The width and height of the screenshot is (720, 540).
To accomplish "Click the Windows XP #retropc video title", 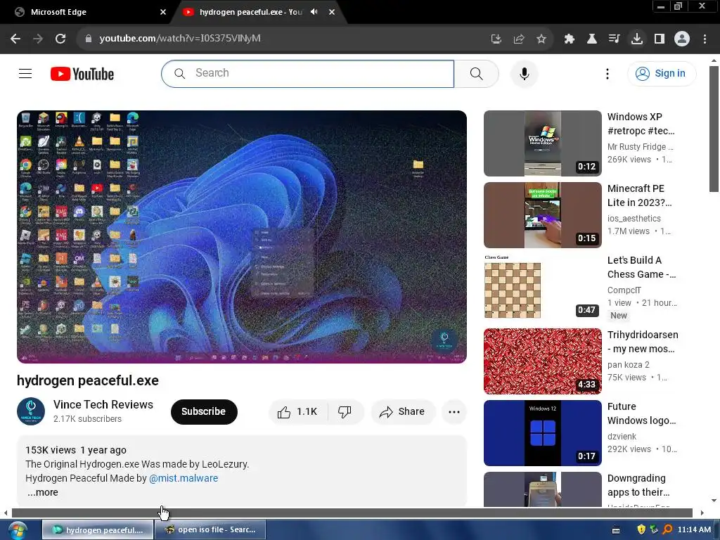I will [x=641, y=124].
